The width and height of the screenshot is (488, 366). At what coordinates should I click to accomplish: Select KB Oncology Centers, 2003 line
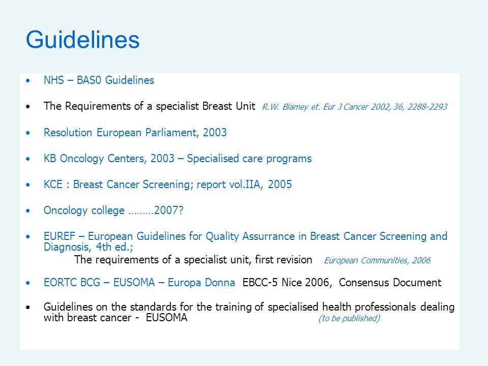(177, 159)
